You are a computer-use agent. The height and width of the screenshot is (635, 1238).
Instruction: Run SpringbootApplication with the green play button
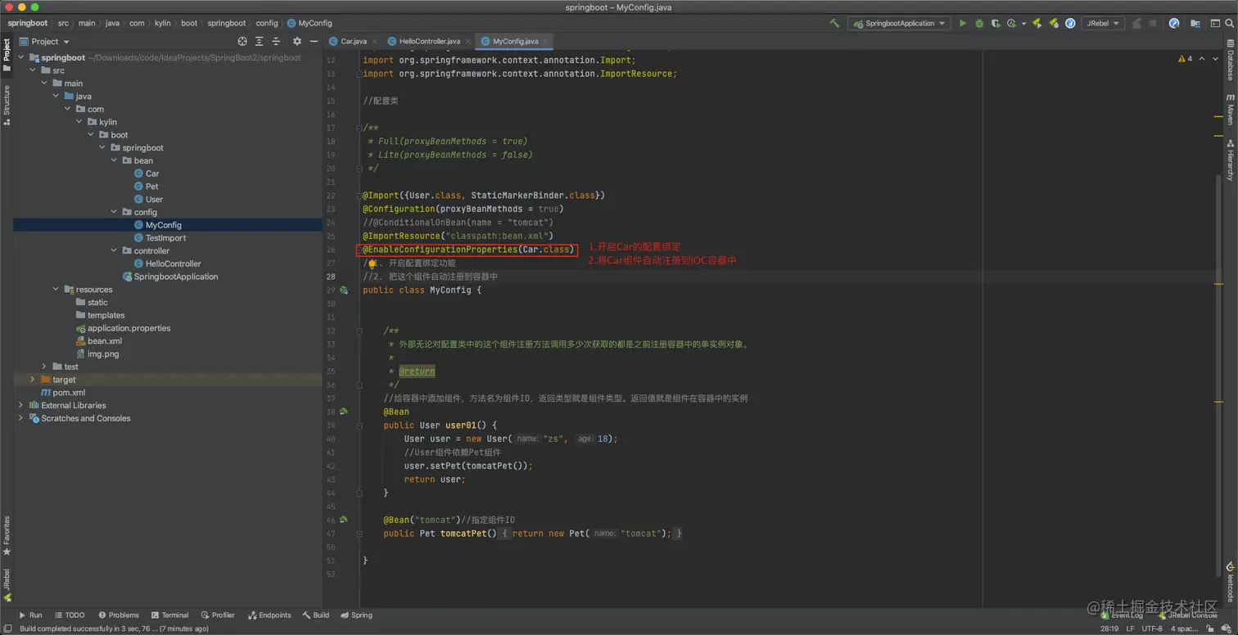[x=963, y=24]
